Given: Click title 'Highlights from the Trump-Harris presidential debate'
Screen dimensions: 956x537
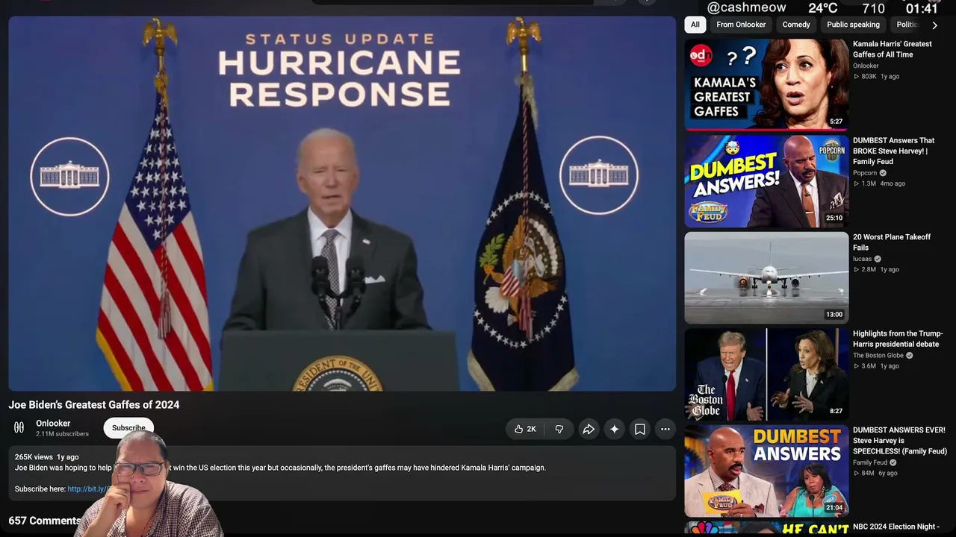Looking at the screenshot, I should pos(898,339).
